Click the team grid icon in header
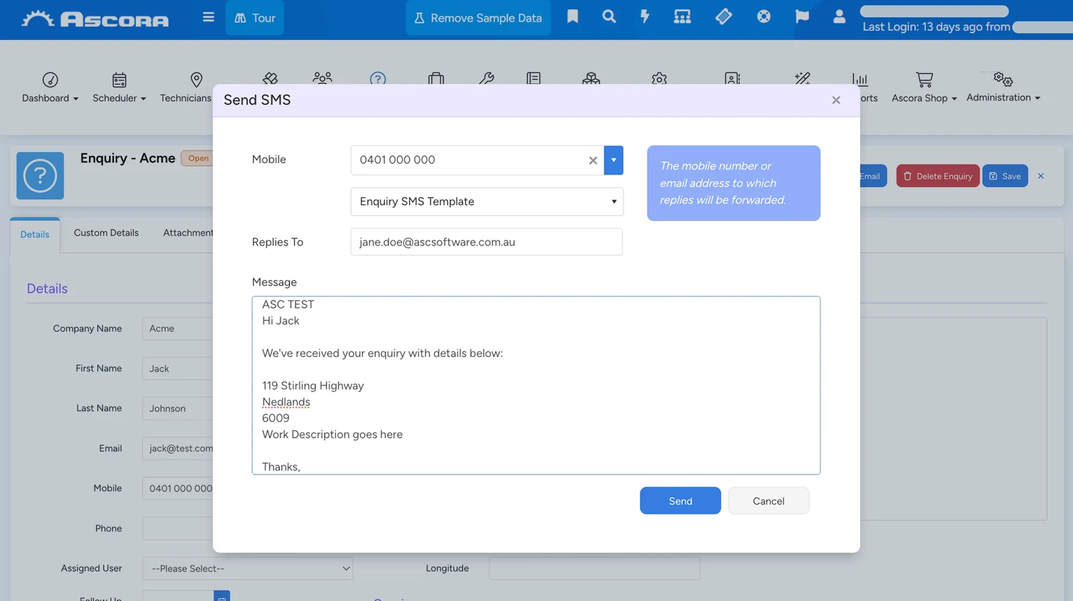The width and height of the screenshot is (1073, 601). pyautogui.click(x=682, y=17)
